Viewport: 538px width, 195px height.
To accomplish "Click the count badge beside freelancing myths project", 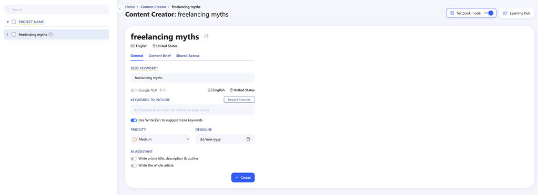I will (51, 34).
